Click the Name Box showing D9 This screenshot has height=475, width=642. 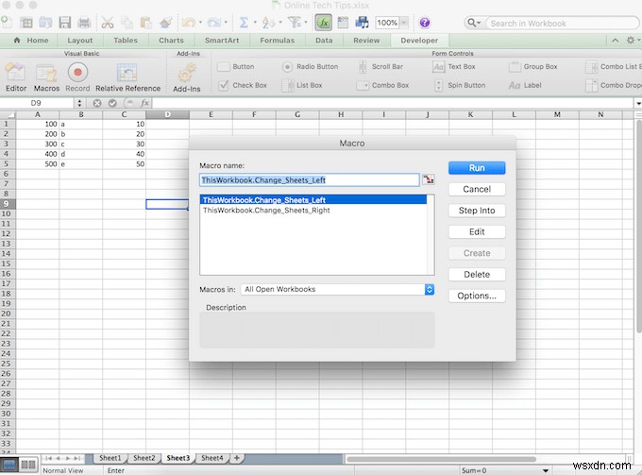click(x=36, y=103)
